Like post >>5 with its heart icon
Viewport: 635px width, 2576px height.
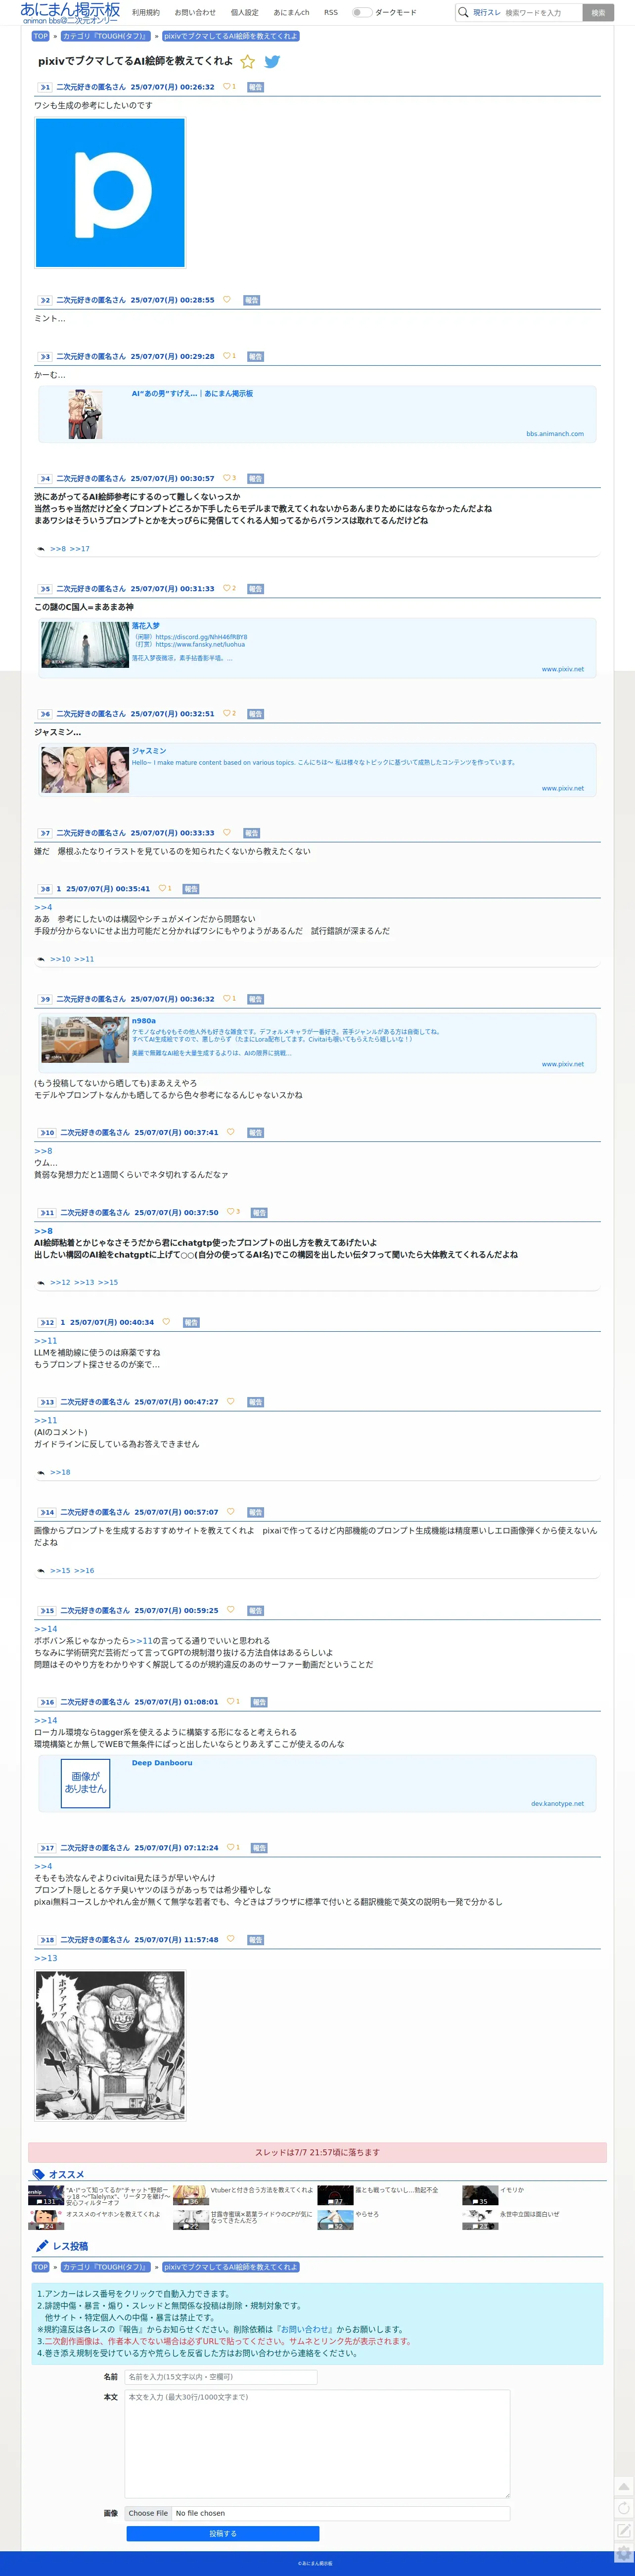(227, 588)
